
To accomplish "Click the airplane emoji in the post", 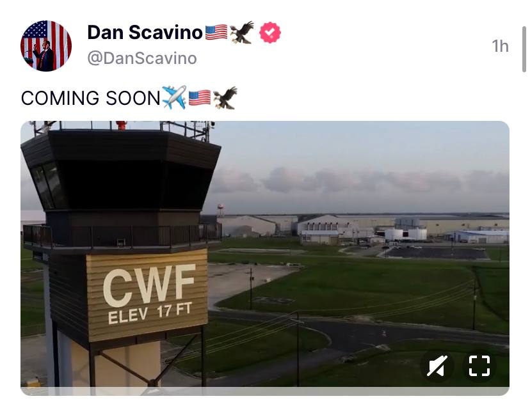I will tap(174, 97).
